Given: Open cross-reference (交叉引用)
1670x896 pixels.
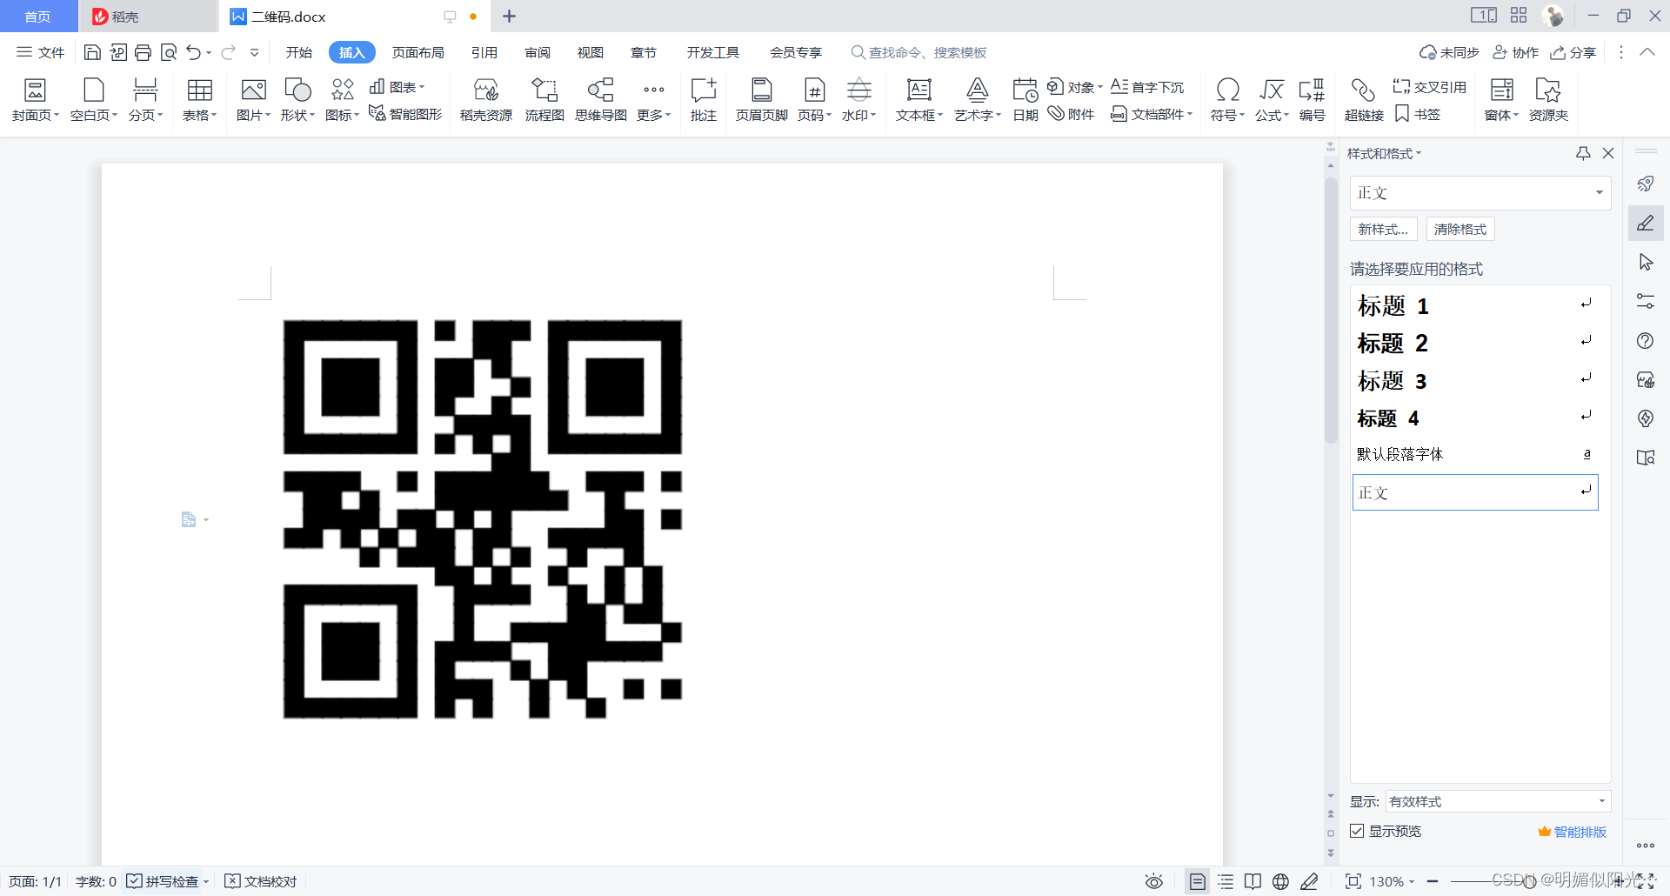Looking at the screenshot, I should 1430,87.
